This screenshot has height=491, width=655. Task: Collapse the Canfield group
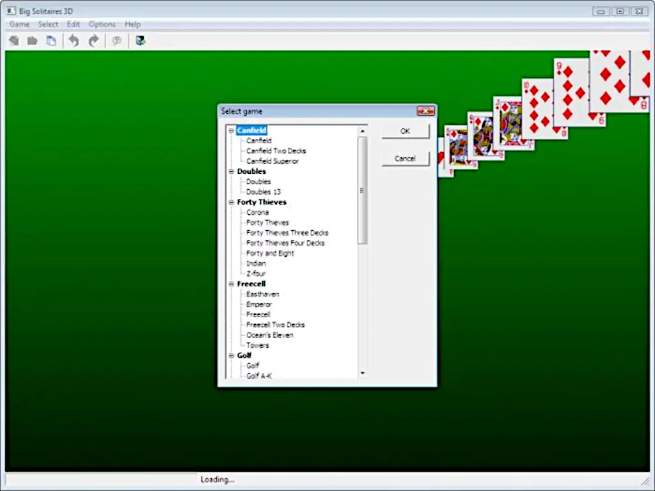232,130
